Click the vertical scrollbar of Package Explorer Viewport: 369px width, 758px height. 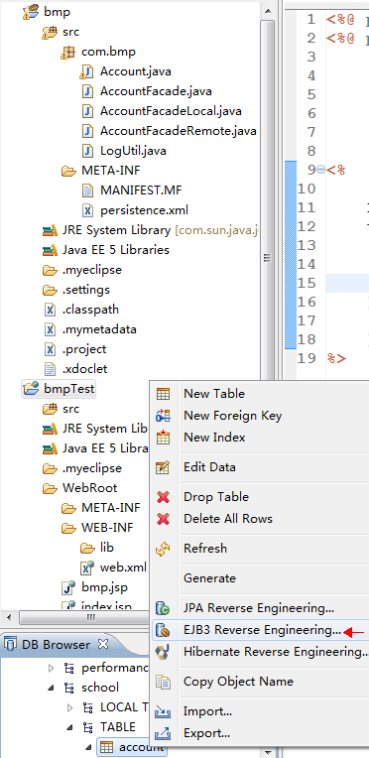268,258
